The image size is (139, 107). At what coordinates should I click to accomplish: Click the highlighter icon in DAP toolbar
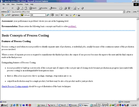click(x=74, y=15)
